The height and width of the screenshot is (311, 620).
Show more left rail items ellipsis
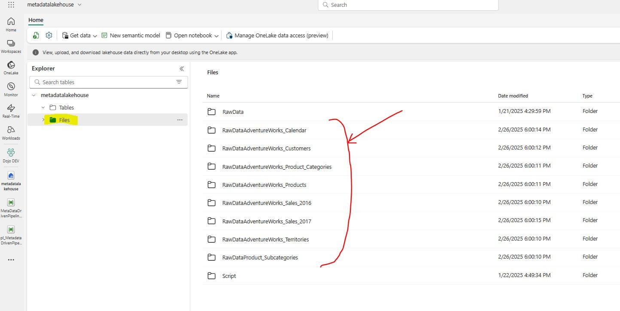pos(11,260)
